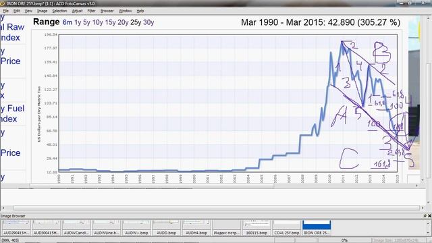Image resolution: width=432 pixels, height=243 pixels.
Task: Click the 0% progress indicator
Action: point(344,240)
